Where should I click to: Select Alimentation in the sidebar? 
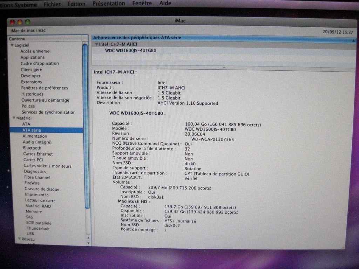tap(35, 136)
